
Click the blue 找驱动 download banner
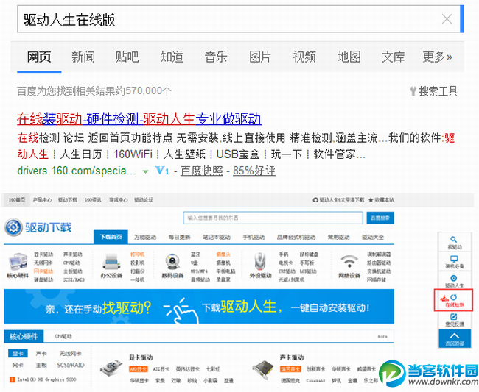pyautogui.click(x=199, y=307)
